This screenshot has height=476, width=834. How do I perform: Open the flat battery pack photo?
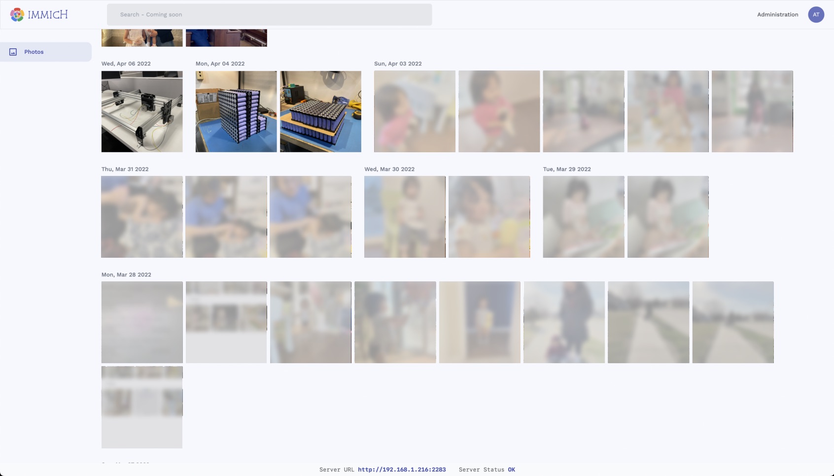[x=320, y=111]
